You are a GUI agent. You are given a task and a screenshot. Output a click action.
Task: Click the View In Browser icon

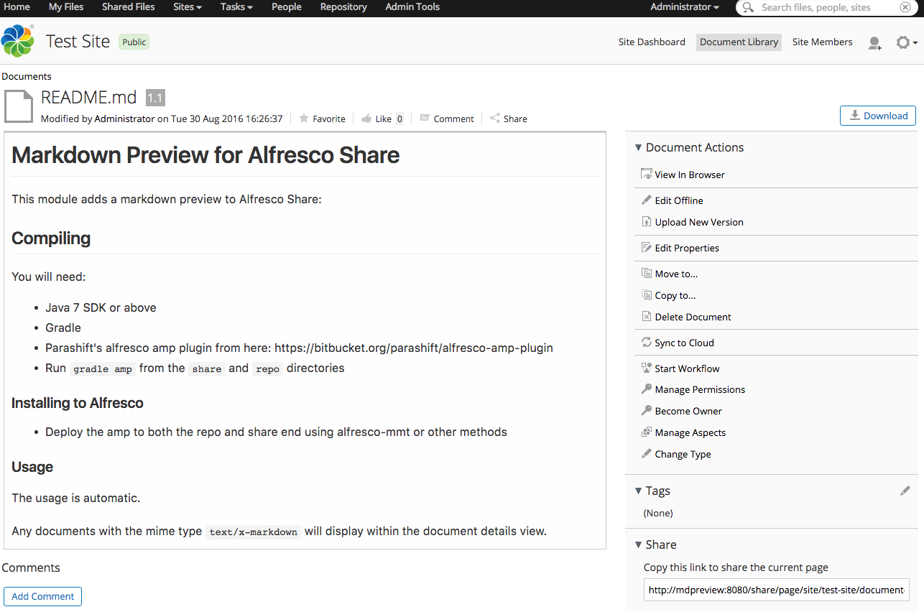click(x=647, y=175)
